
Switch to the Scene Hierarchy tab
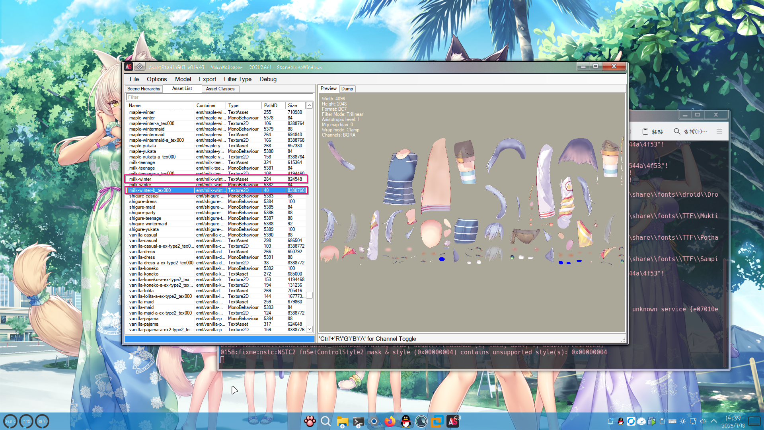coord(144,89)
